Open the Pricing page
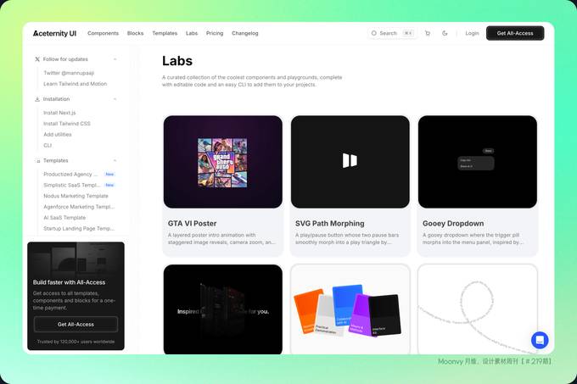Viewport: 577px width, 384px height. pos(215,33)
